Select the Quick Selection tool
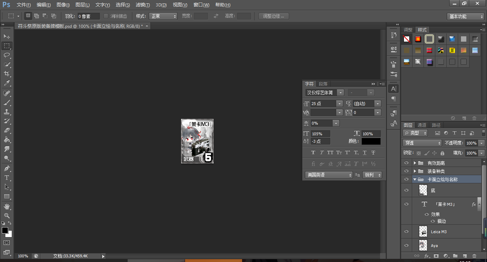This screenshot has width=487, height=262. click(7, 64)
